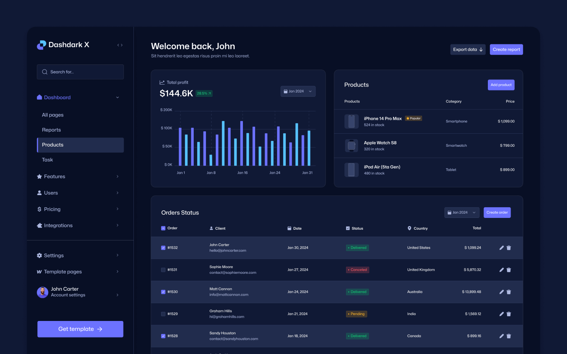The height and width of the screenshot is (354, 567).
Task: Open the Jan 2024 dropdown on Total profit
Action: point(298,91)
